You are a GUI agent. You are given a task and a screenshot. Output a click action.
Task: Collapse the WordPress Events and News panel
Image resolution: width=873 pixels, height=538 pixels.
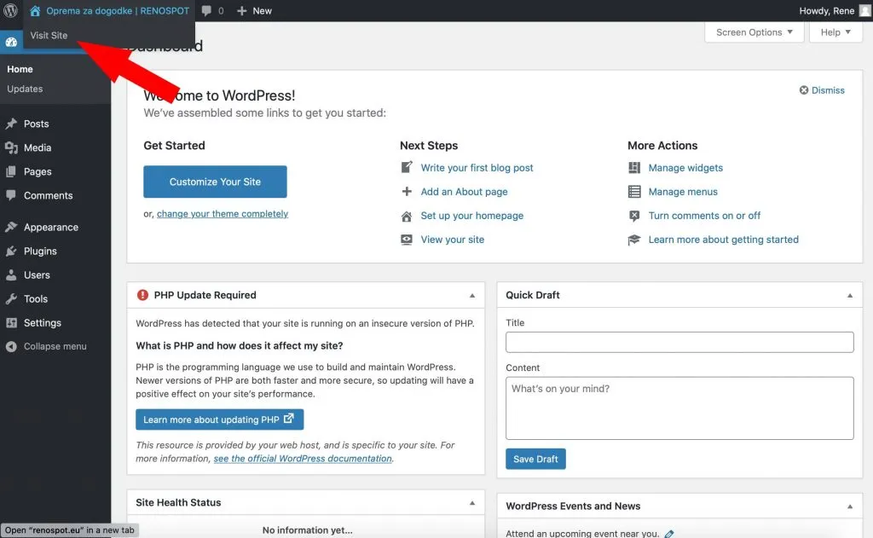pyautogui.click(x=850, y=506)
